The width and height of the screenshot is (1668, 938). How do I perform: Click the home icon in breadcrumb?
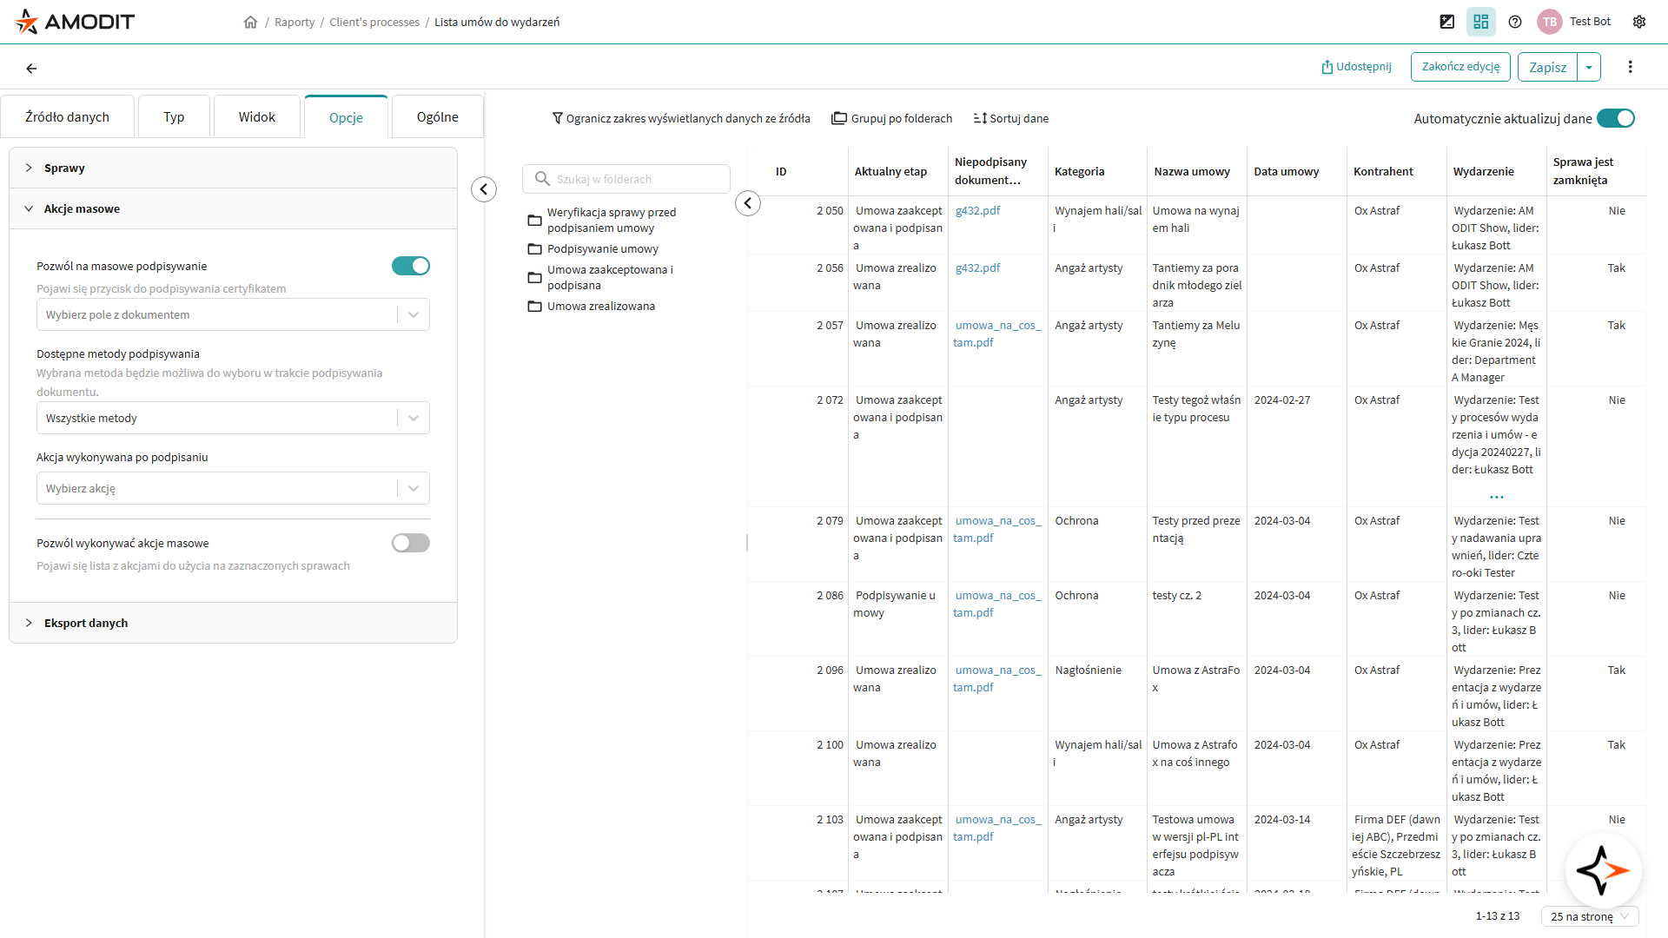tap(250, 22)
